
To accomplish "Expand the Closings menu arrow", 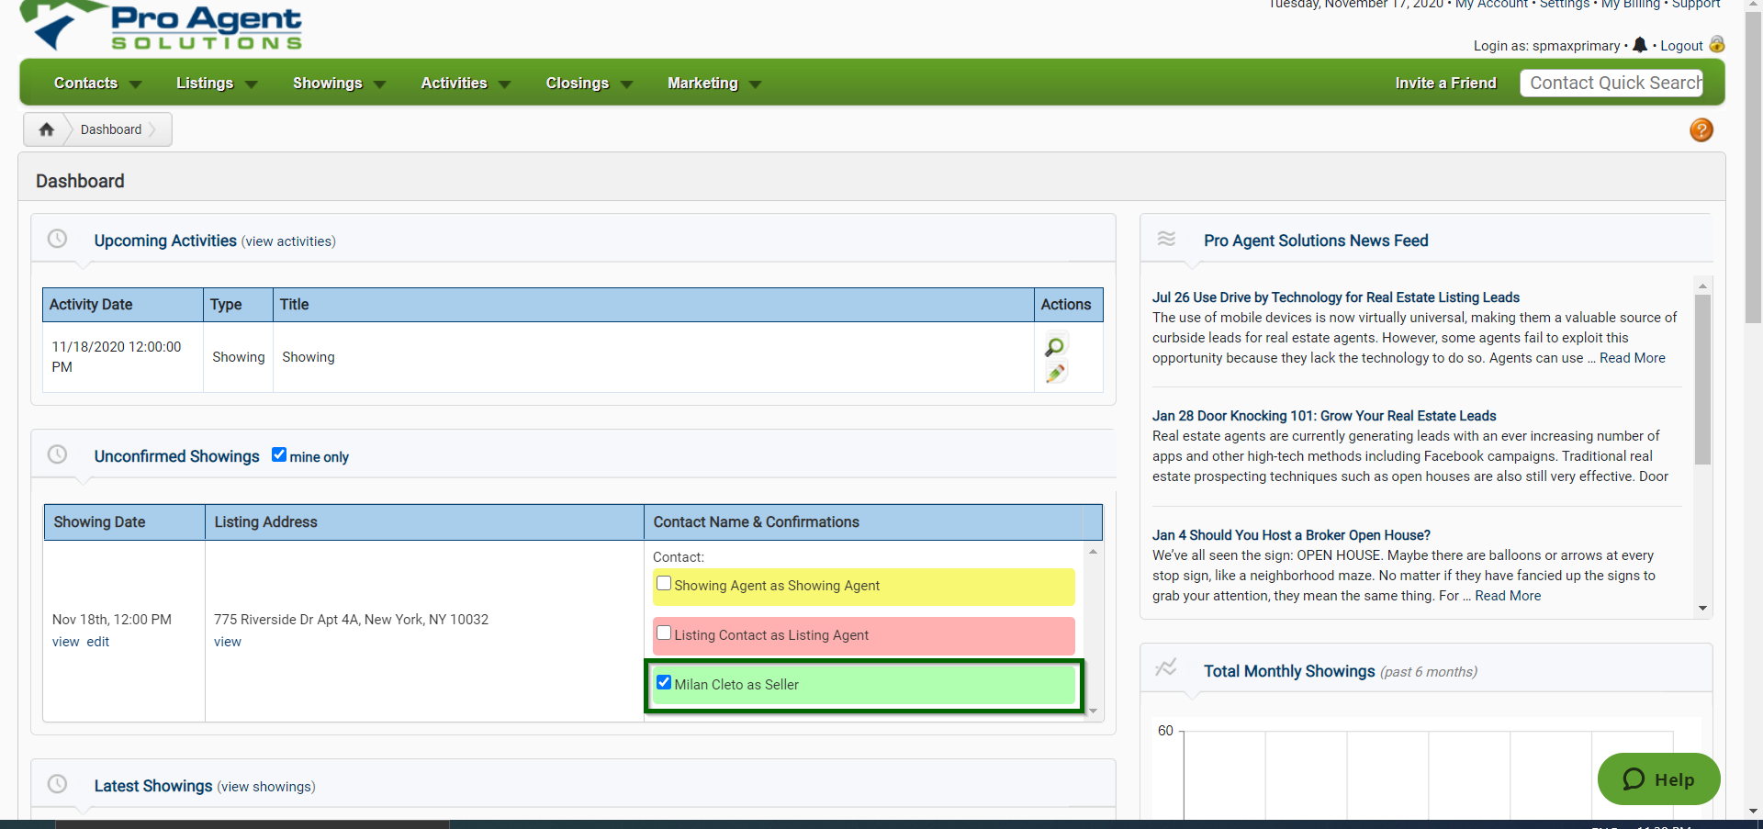I will [627, 84].
